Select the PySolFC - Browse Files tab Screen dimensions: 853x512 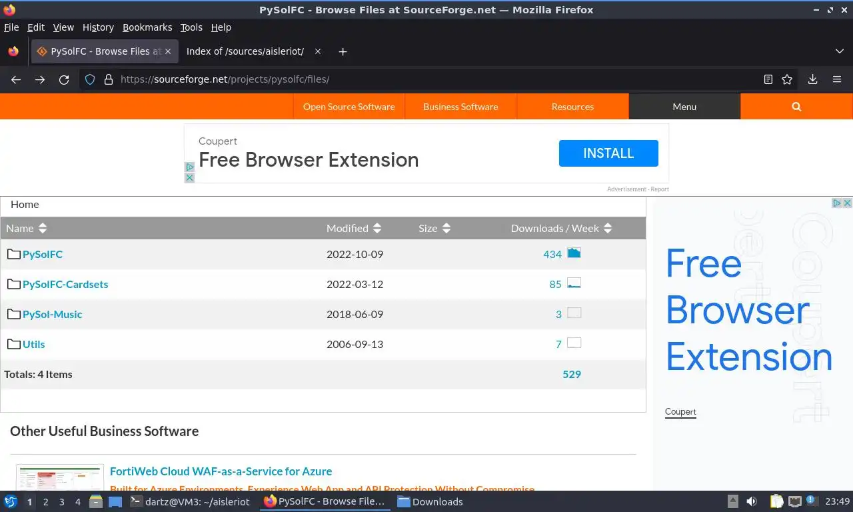coord(104,51)
